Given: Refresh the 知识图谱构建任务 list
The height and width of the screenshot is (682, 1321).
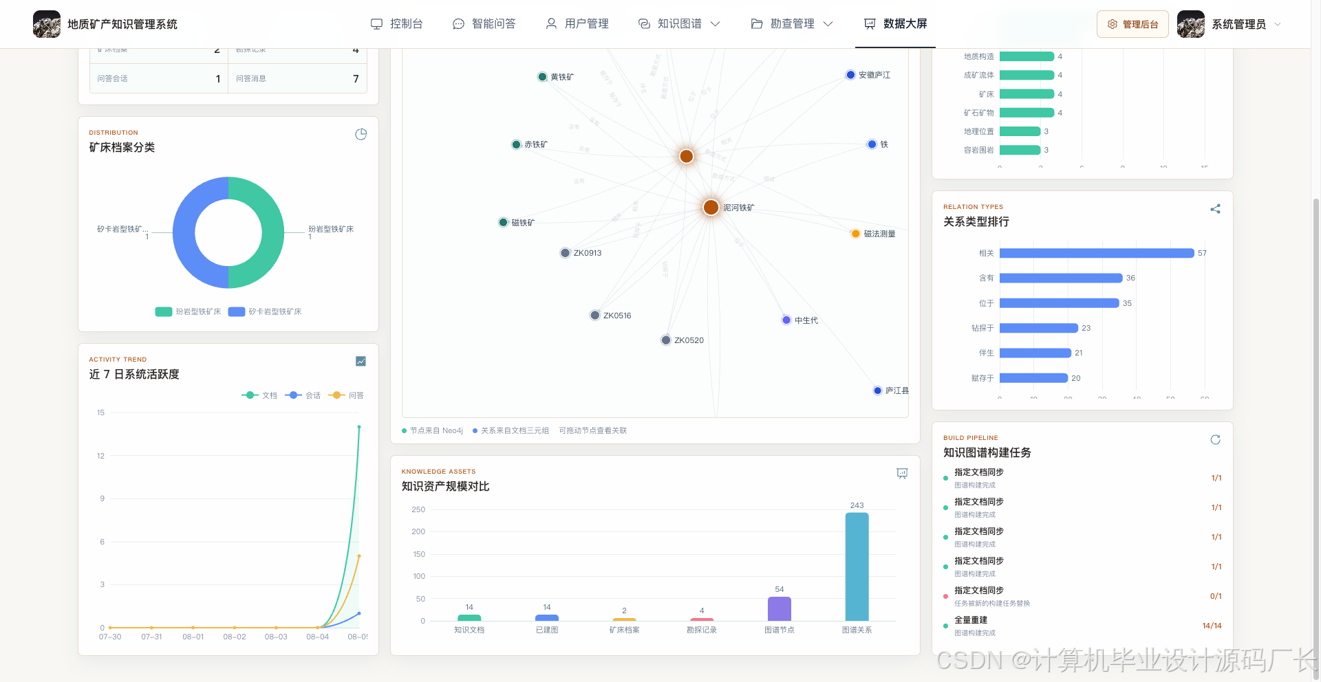Looking at the screenshot, I should 1215,439.
